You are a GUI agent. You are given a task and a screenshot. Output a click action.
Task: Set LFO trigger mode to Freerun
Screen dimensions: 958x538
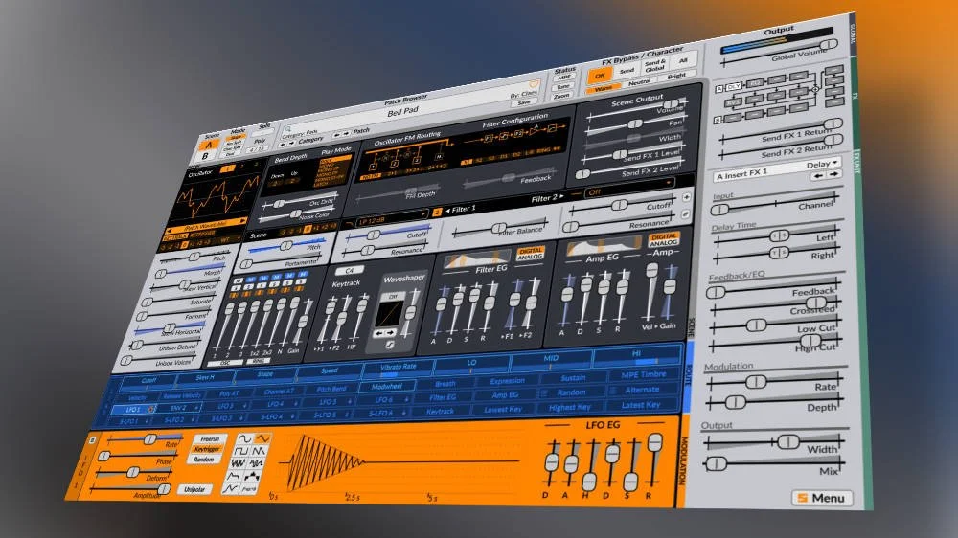pos(210,439)
